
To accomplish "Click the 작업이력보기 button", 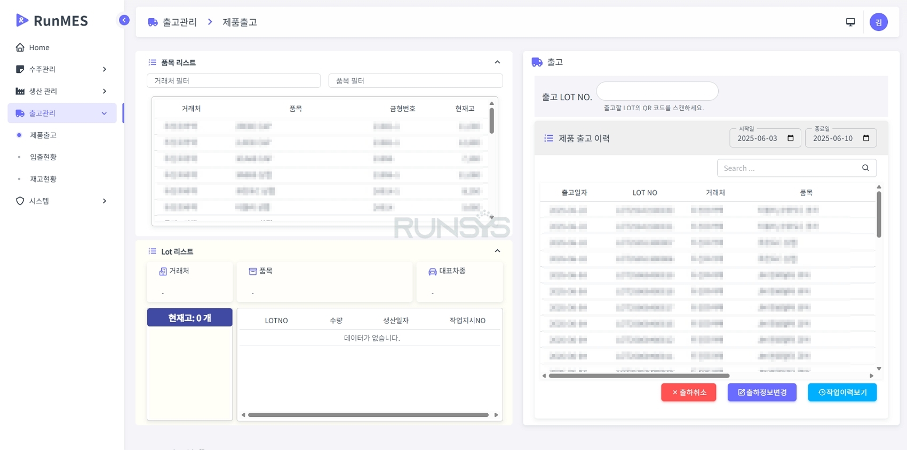I will tap(842, 392).
